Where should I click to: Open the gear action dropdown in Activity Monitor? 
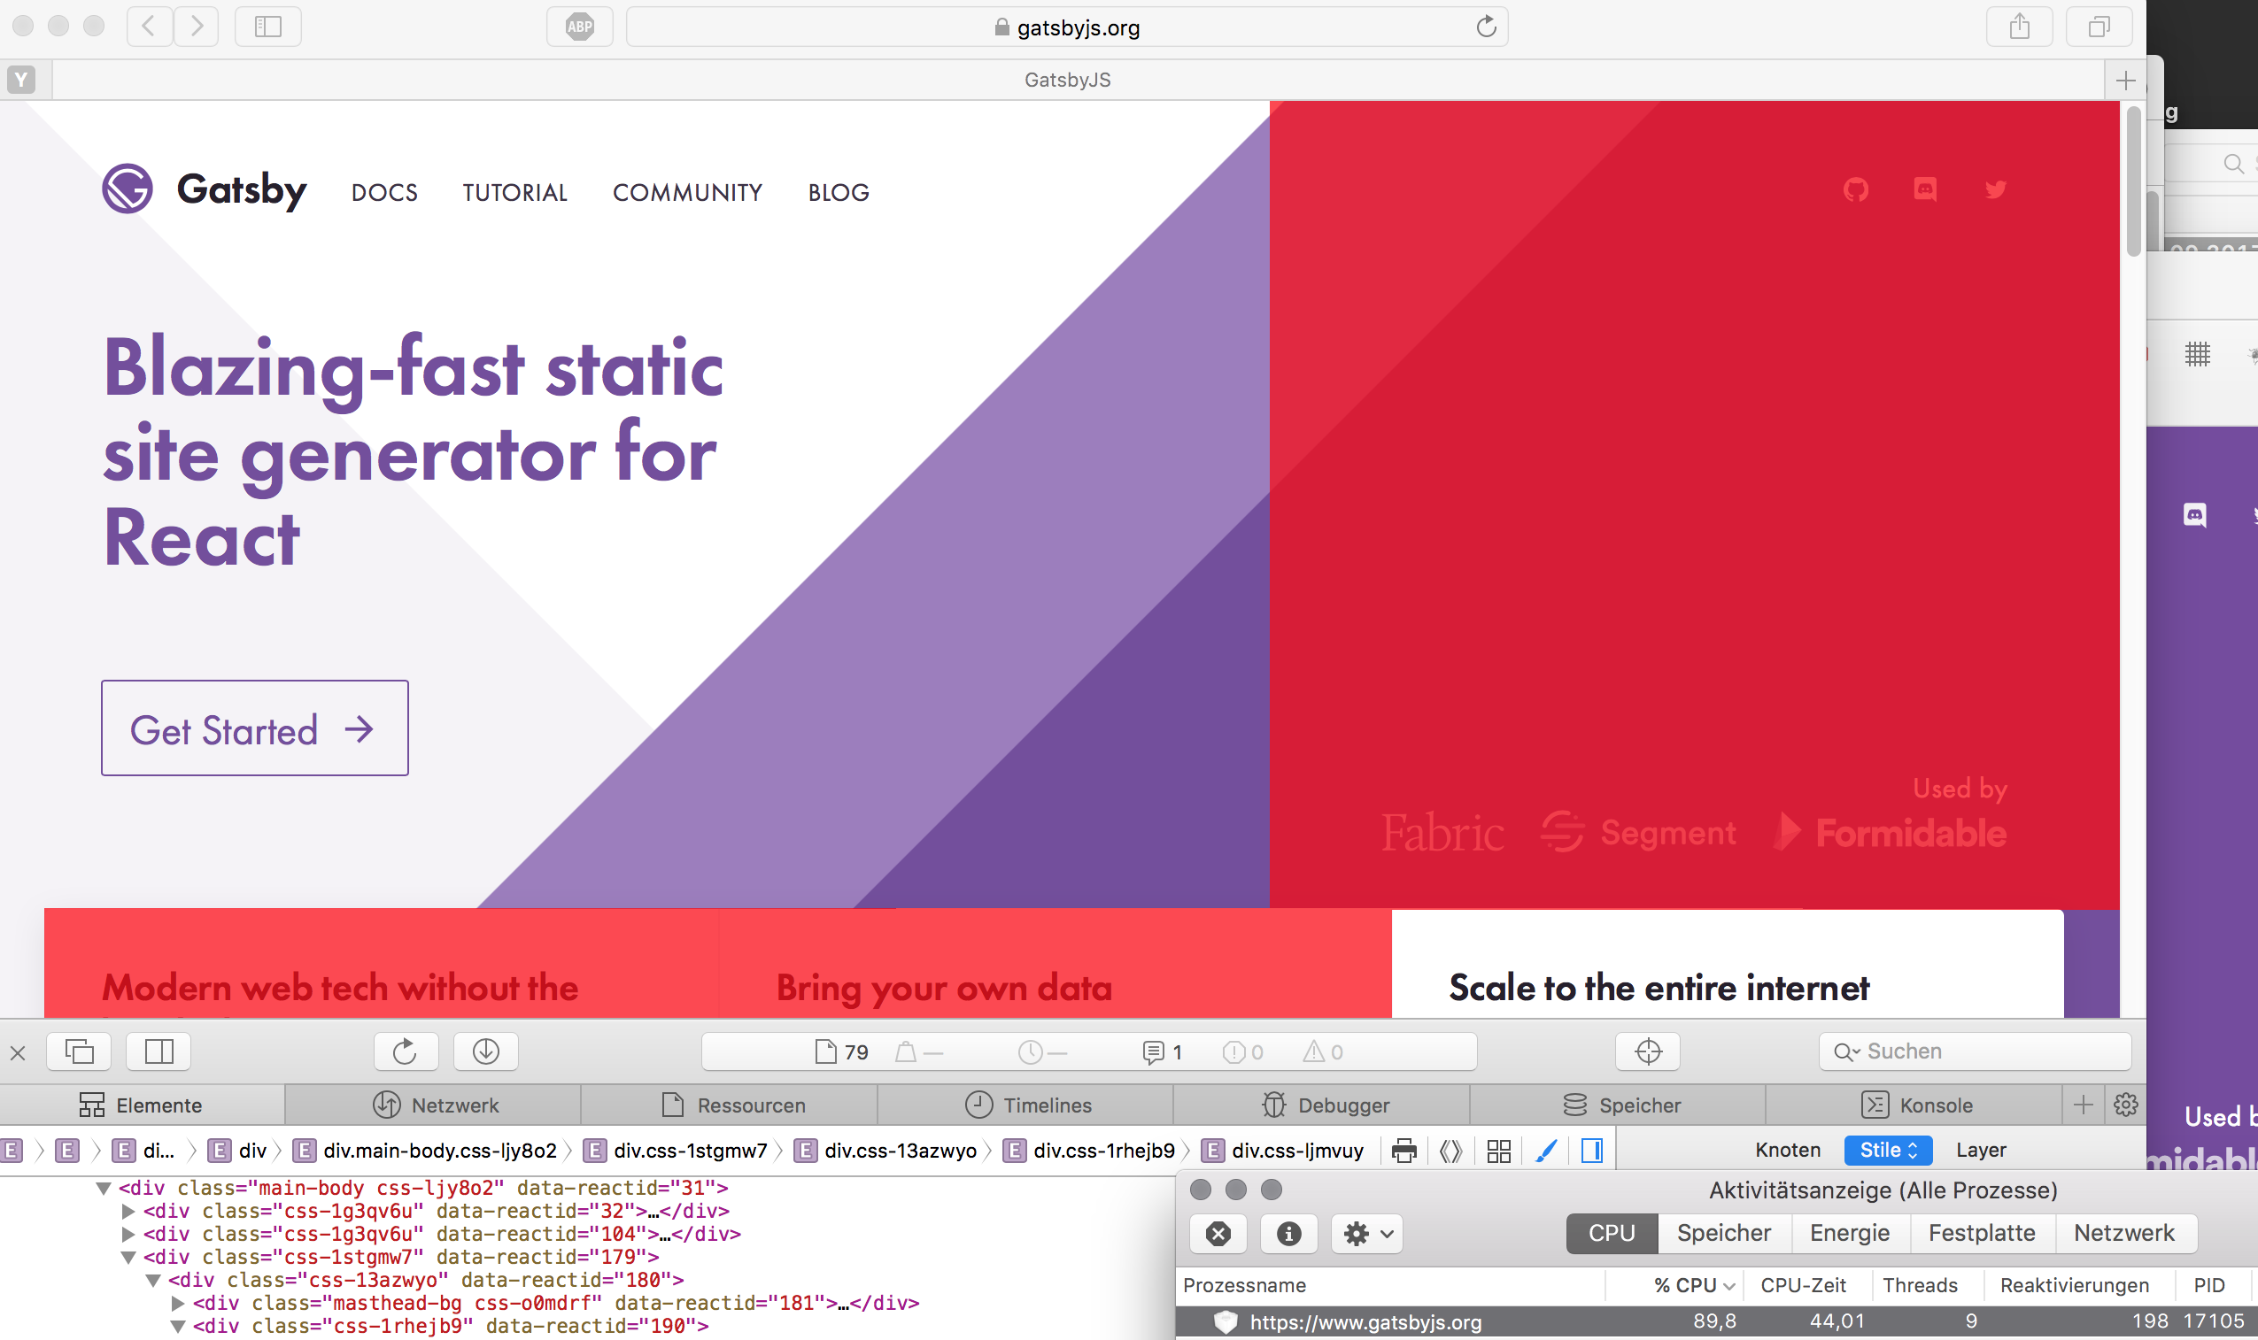click(x=1365, y=1234)
